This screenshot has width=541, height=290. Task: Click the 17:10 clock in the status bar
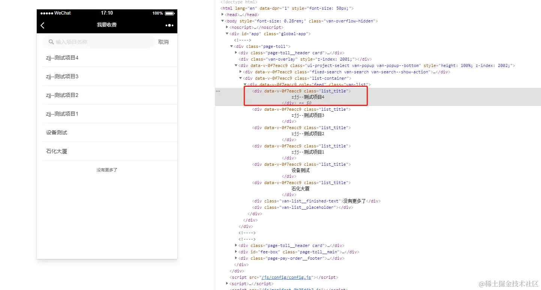point(107,13)
